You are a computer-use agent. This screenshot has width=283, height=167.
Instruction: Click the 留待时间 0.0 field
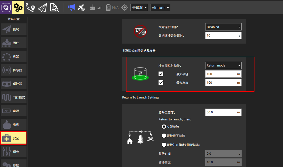coord(223,154)
